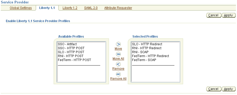This screenshot has height=95, width=237.
Task: Click the bottom Cancel button
Action: click(214, 89)
